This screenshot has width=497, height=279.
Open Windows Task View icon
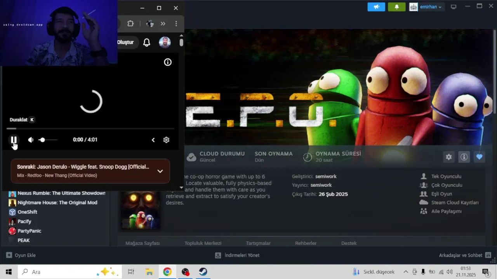point(131,272)
